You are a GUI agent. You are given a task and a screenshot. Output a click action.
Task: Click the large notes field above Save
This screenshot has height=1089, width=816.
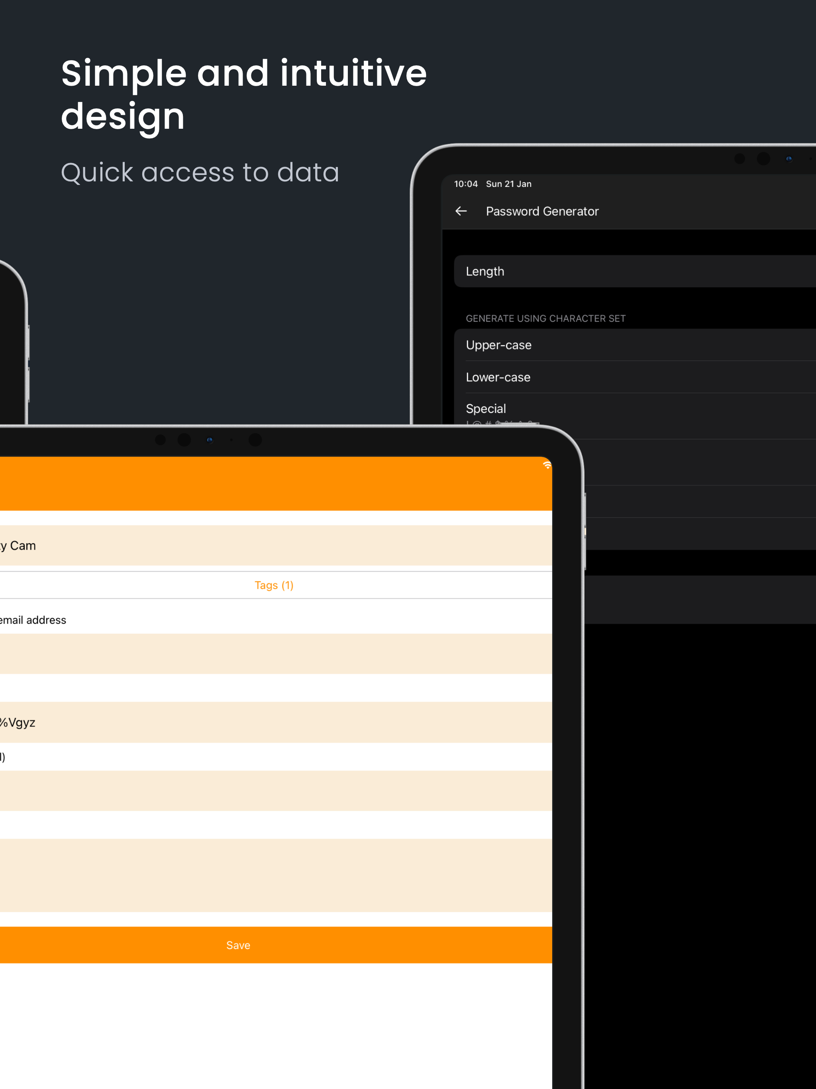tap(276, 875)
